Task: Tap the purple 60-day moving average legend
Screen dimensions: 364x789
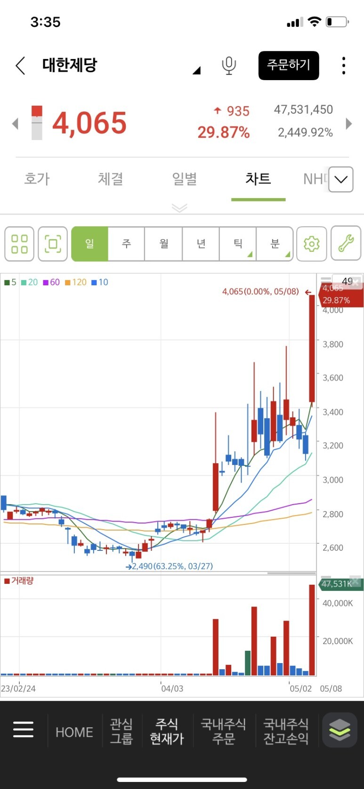Action: (51, 282)
